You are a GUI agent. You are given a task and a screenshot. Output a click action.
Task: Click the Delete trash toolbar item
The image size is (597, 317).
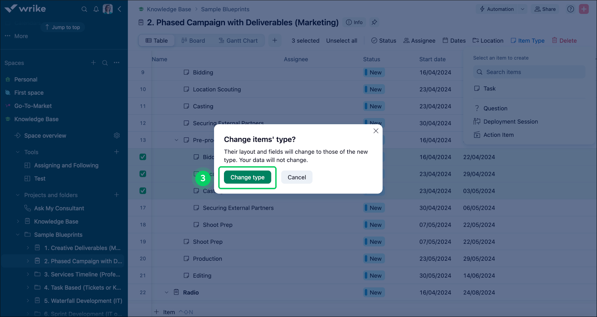[564, 40]
